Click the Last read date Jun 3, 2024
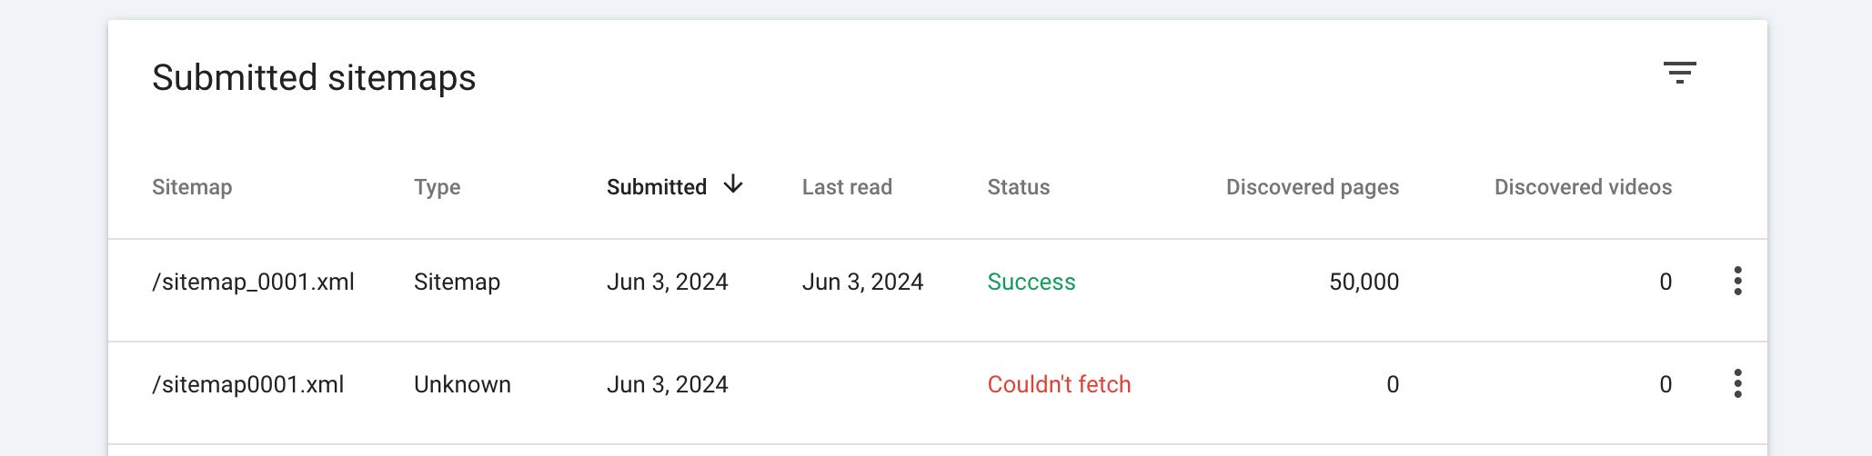 click(862, 282)
